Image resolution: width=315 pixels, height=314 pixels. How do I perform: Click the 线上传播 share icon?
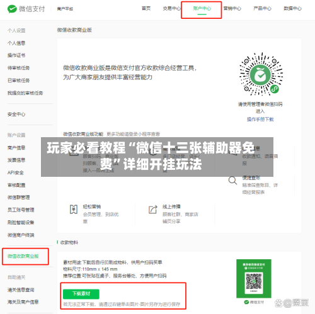coord(153,210)
